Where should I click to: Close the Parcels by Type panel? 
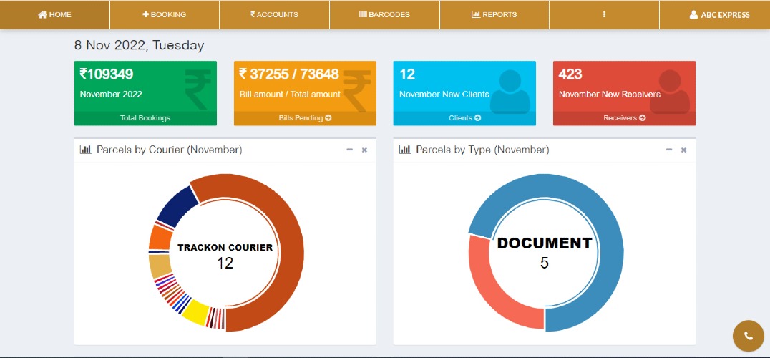coord(683,150)
